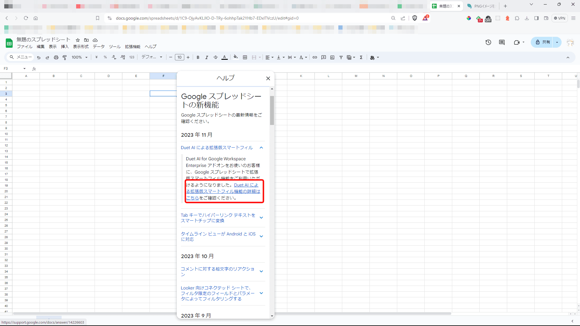Image resolution: width=580 pixels, height=326 pixels.
Task: Open the functions sigma menu
Action: (x=361, y=57)
